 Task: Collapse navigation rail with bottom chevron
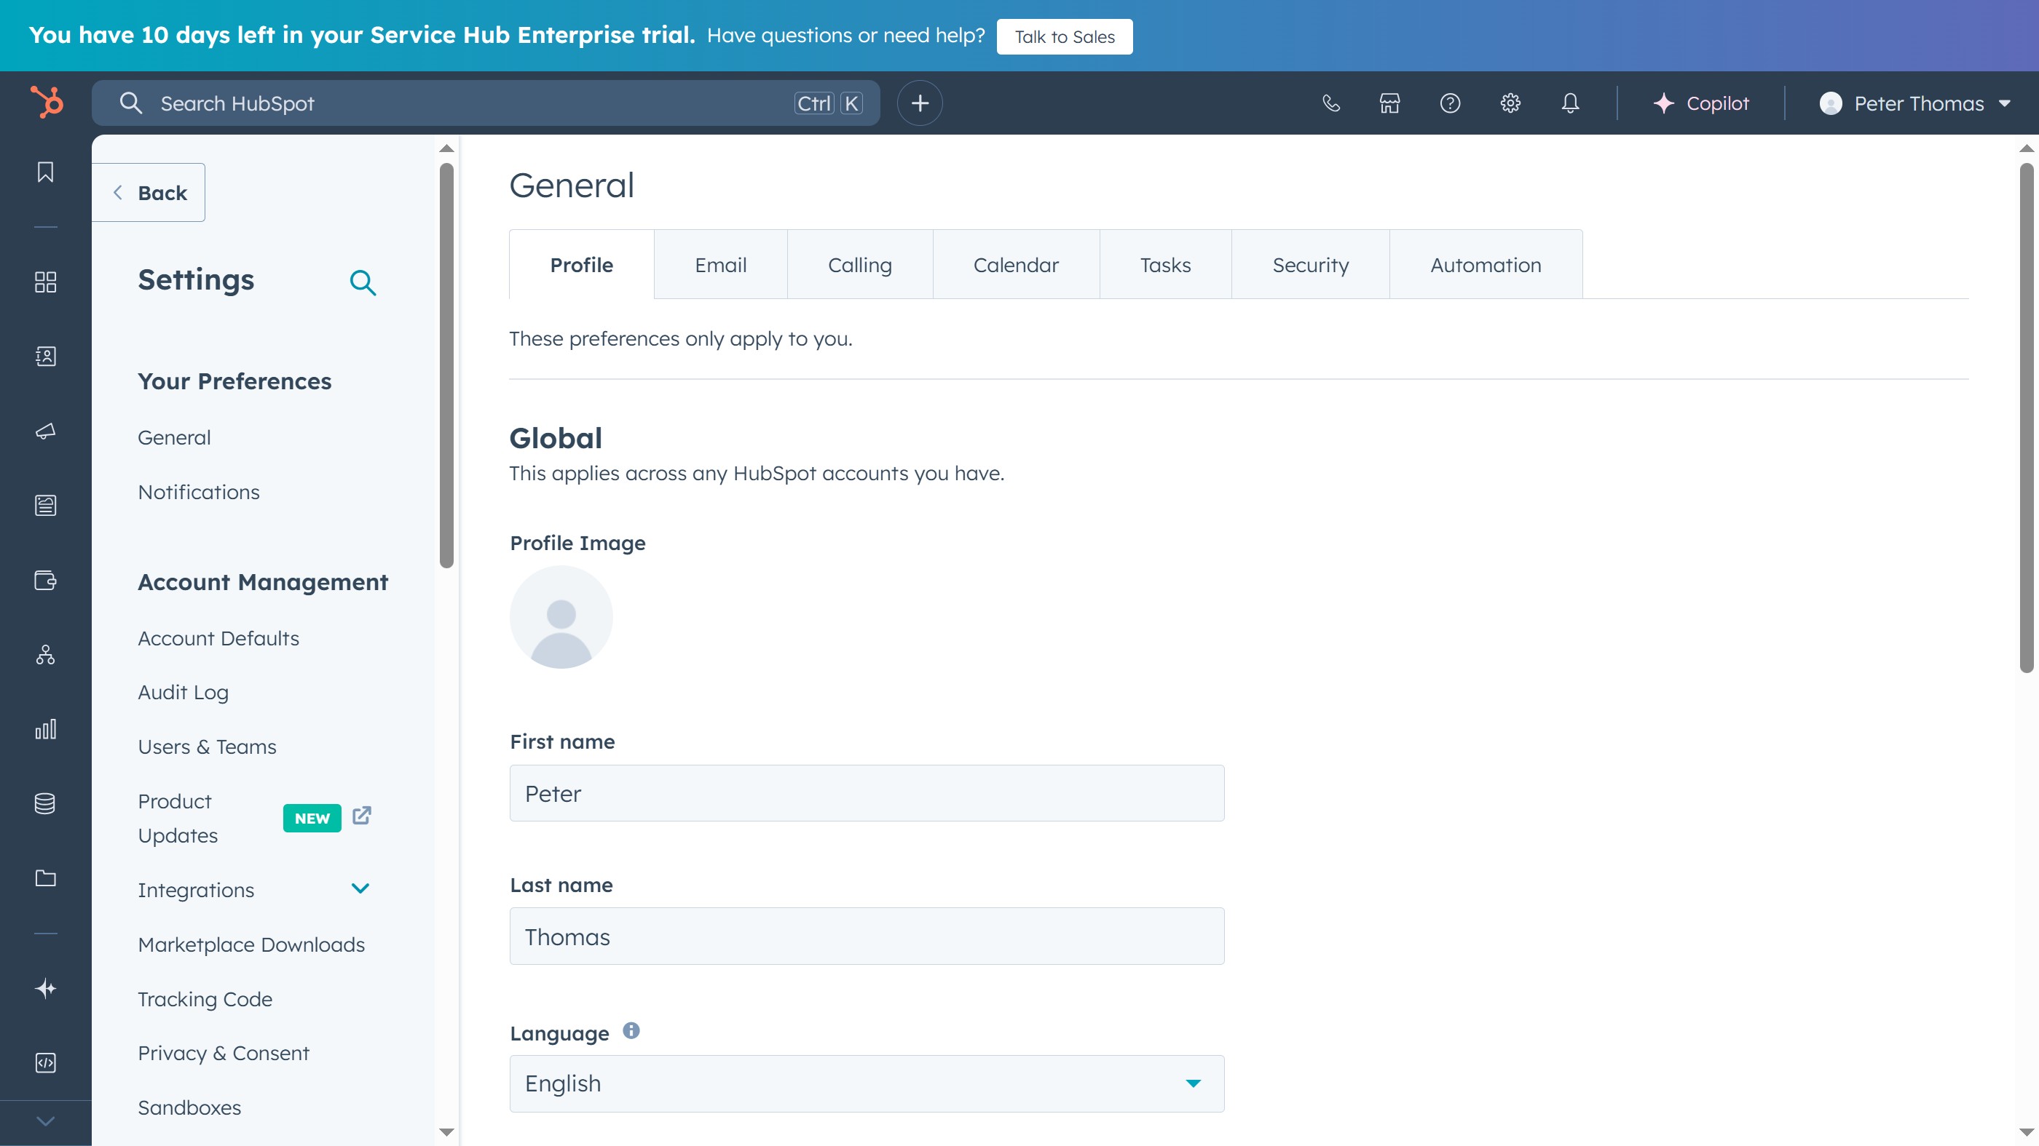coord(45,1121)
